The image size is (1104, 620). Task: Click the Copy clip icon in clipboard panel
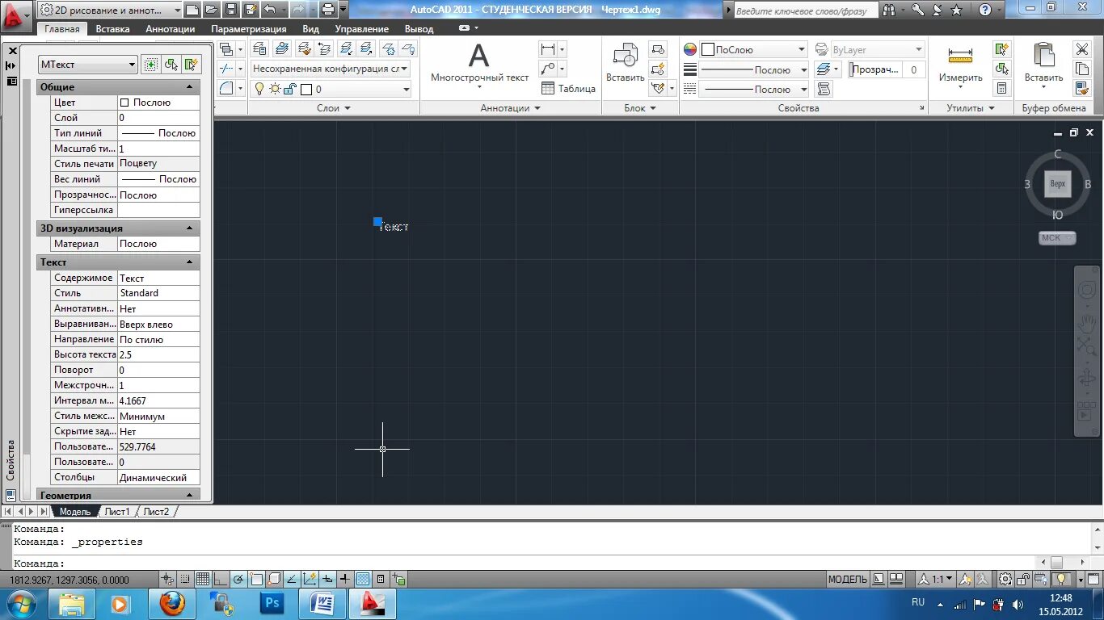click(1081, 69)
